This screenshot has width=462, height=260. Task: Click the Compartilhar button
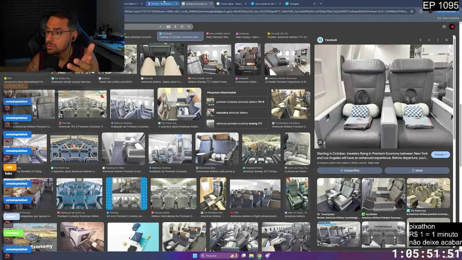pyautogui.click(x=349, y=170)
